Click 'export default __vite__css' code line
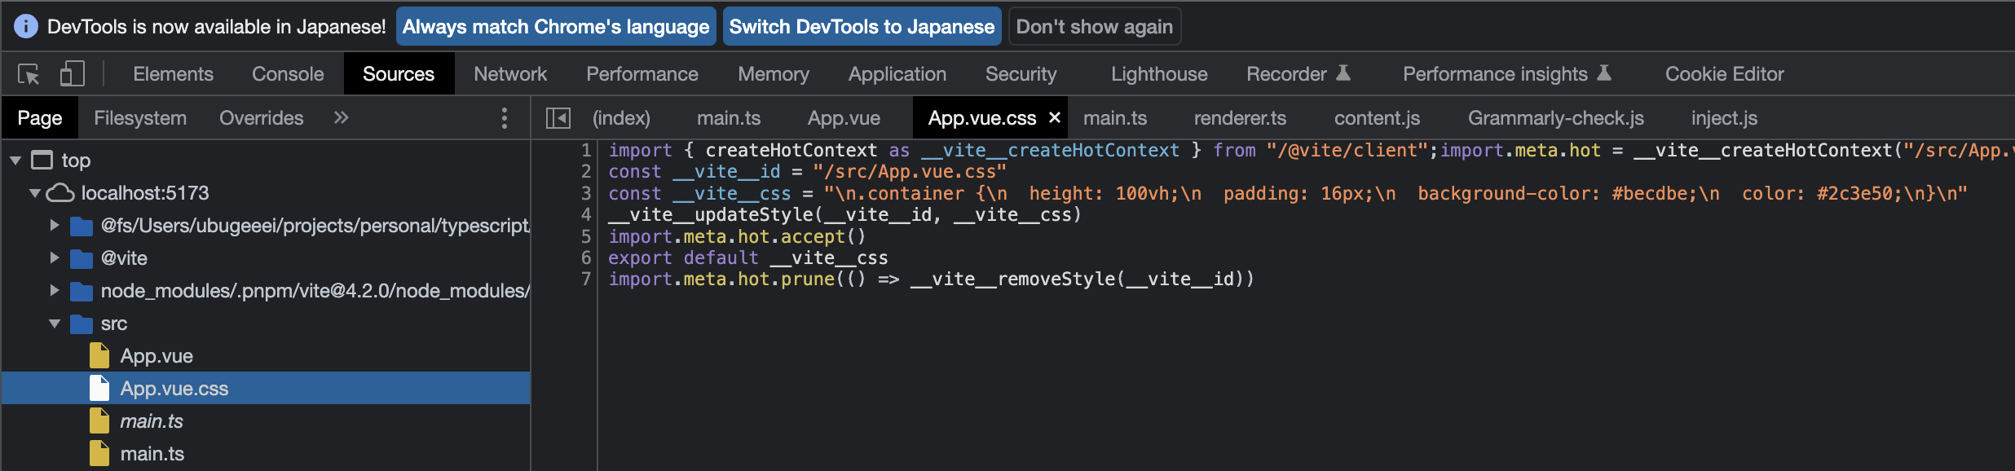 (x=747, y=258)
